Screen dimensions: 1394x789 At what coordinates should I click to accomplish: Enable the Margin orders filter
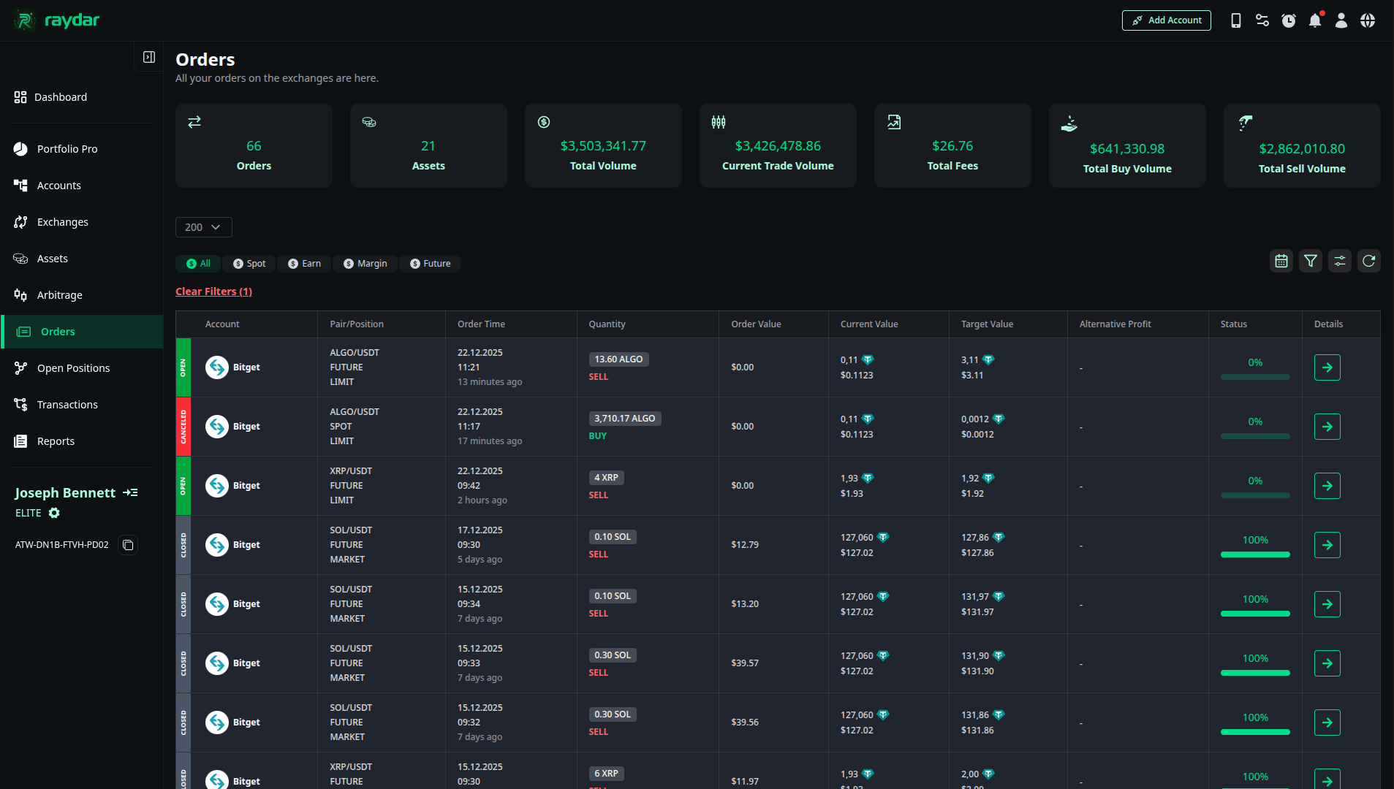pos(365,263)
